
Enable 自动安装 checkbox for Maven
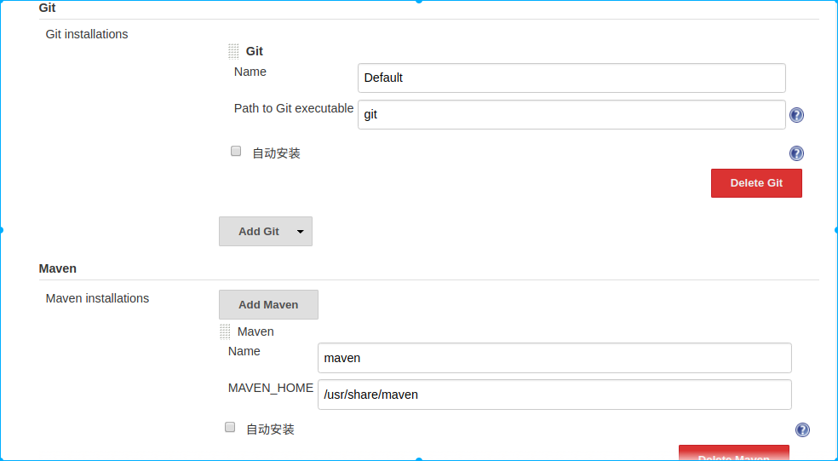[230, 427]
